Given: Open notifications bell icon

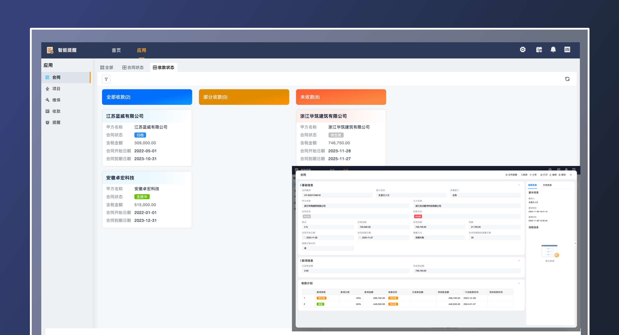Looking at the screenshot, I should pyautogui.click(x=553, y=49).
